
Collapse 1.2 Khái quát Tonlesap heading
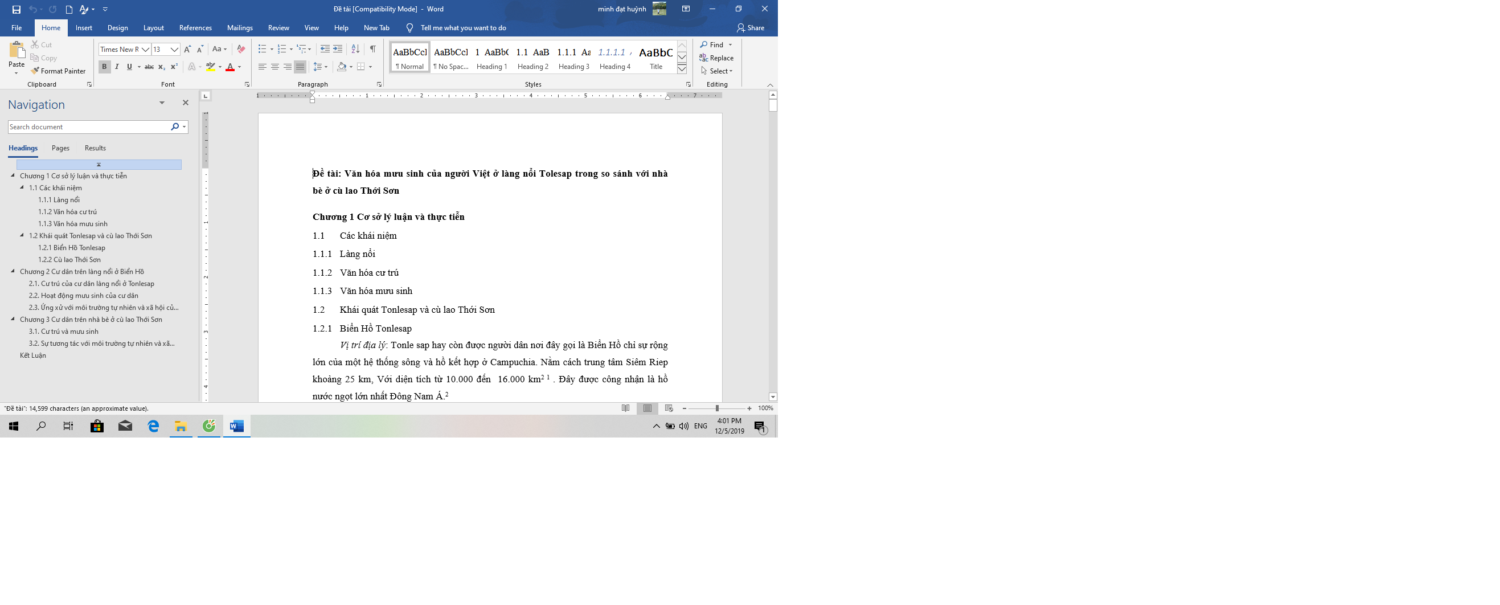[22, 235]
